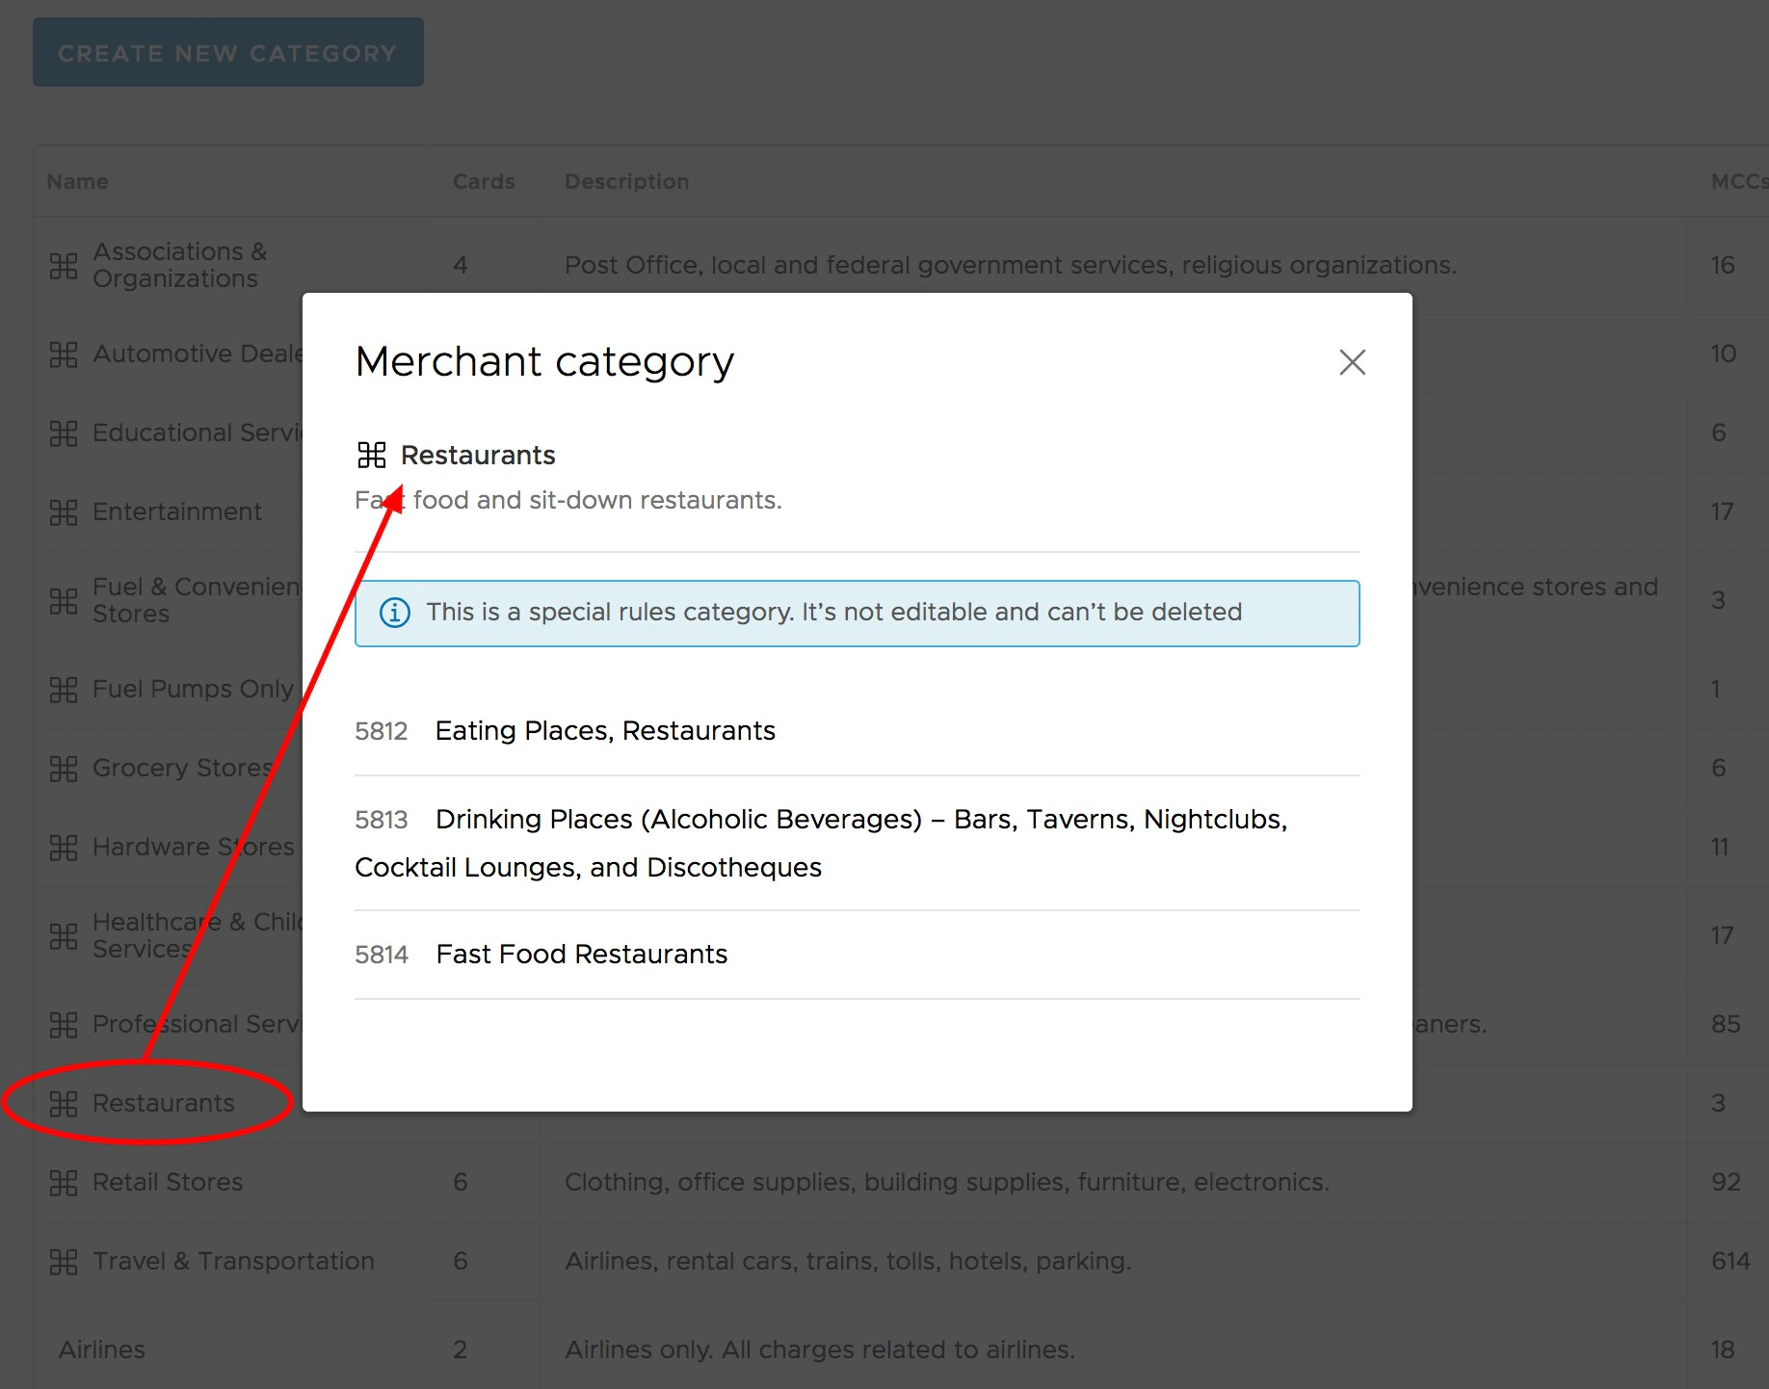Viewport: 1769px width, 1389px height.
Task: Click the cards count 4 for Associations
Action: (461, 265)
